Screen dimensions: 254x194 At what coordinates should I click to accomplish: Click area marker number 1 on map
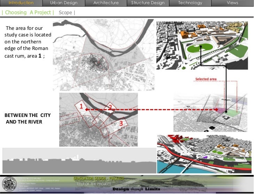point(80,107)
